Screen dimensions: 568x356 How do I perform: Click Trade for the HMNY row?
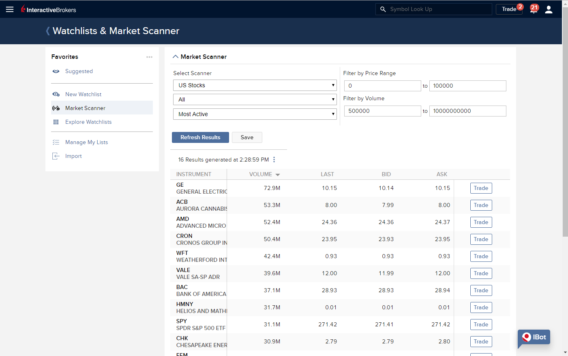pos(481,307)
